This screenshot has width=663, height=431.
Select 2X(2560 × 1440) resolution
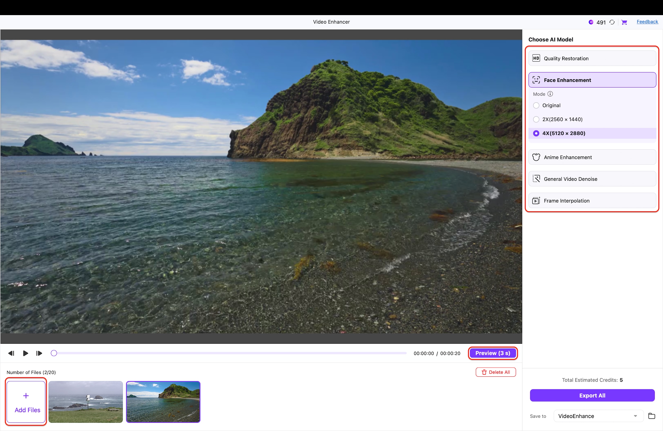[x=536, y=120]
